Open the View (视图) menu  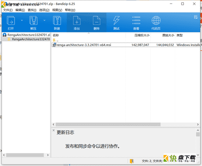click(x=57, y=10)
